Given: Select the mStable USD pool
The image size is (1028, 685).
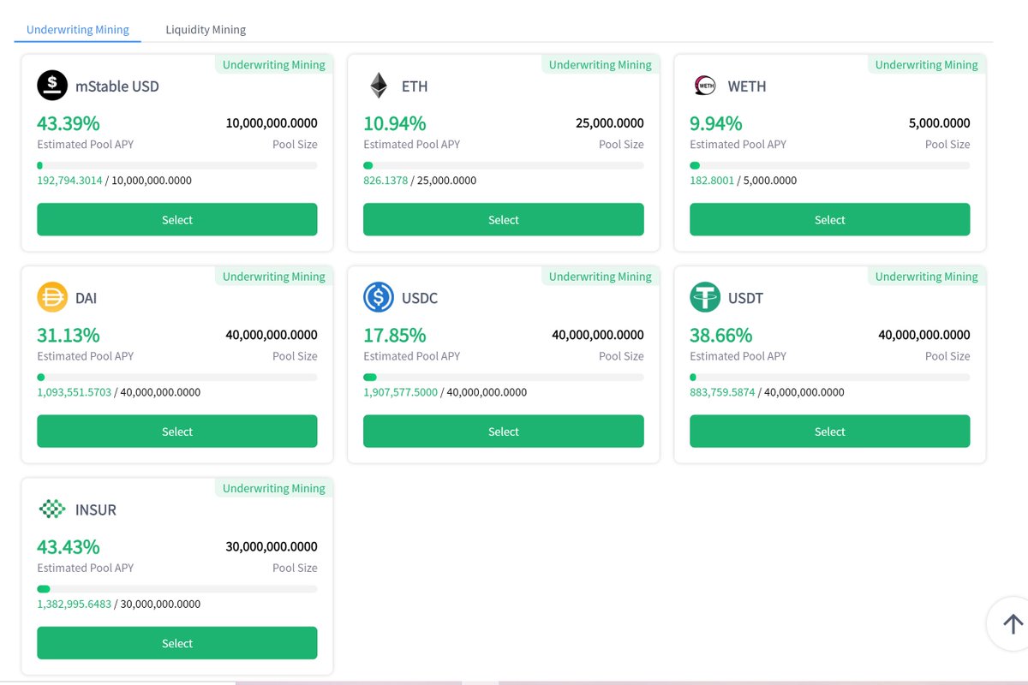Looking at the screenshot, I should pyautogui.click(x=177, y=219).
